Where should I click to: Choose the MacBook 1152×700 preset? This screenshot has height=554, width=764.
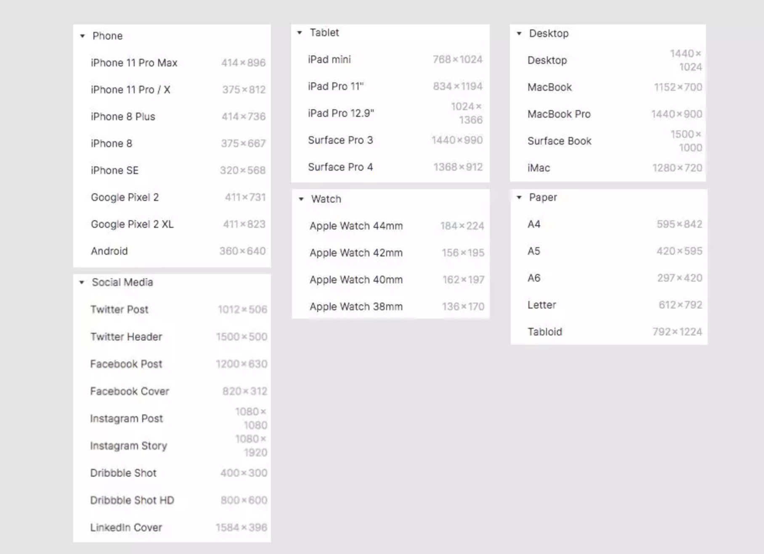(x=608, y=87)
